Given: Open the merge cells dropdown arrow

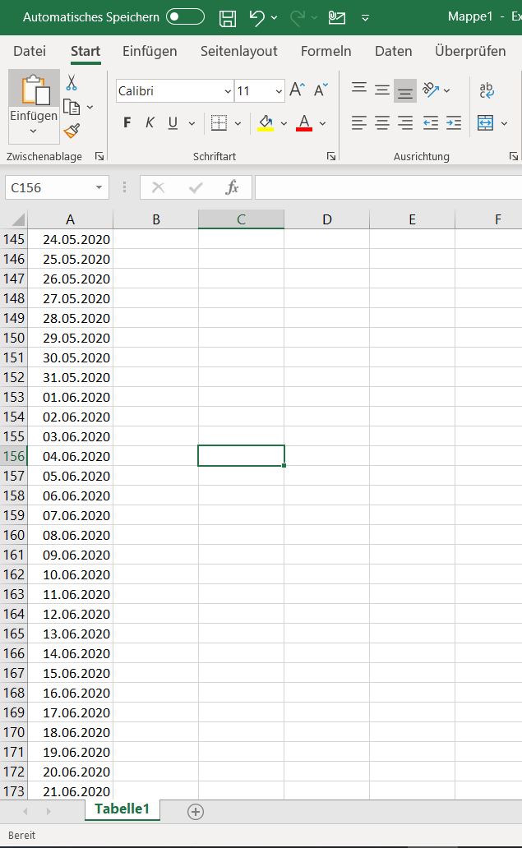Looking at the screenshot, I should click(504, 123).
